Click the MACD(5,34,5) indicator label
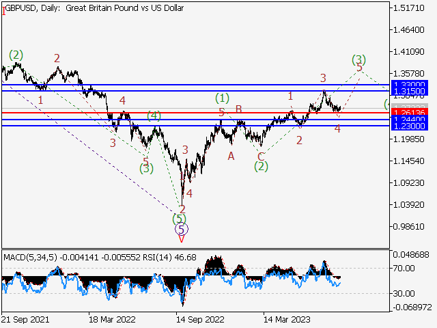The height and width of the screenshot is (328, 437). point(30,257)
